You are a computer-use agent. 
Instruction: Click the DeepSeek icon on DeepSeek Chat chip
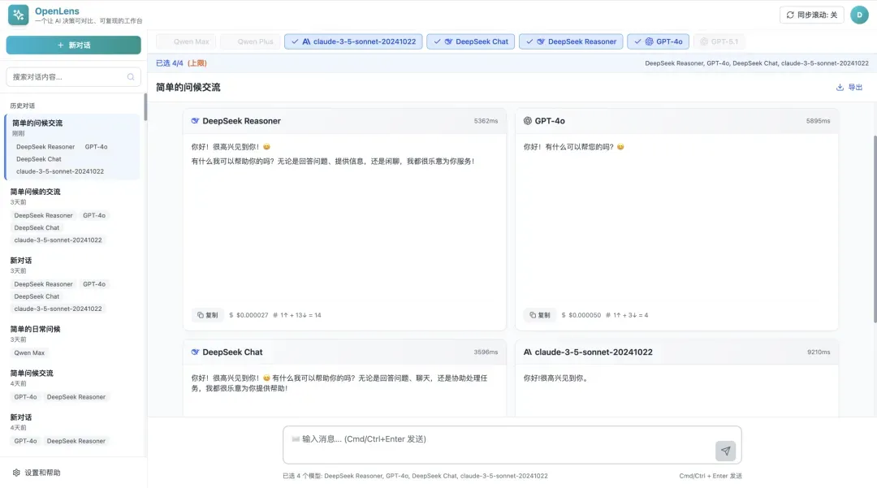pyautogui.click(x=448, y=41)
